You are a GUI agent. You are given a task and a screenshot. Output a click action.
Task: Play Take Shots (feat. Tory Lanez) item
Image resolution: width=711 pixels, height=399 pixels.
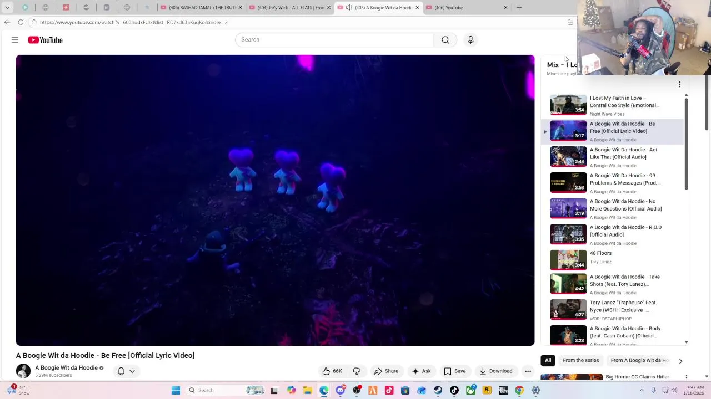pos(613,284)
